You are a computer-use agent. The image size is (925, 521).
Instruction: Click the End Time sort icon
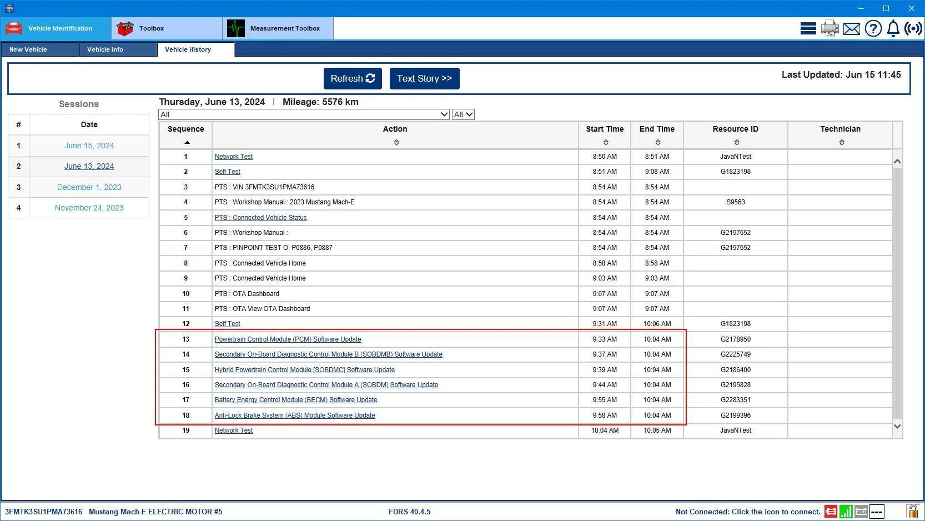(x=658, y=143)
